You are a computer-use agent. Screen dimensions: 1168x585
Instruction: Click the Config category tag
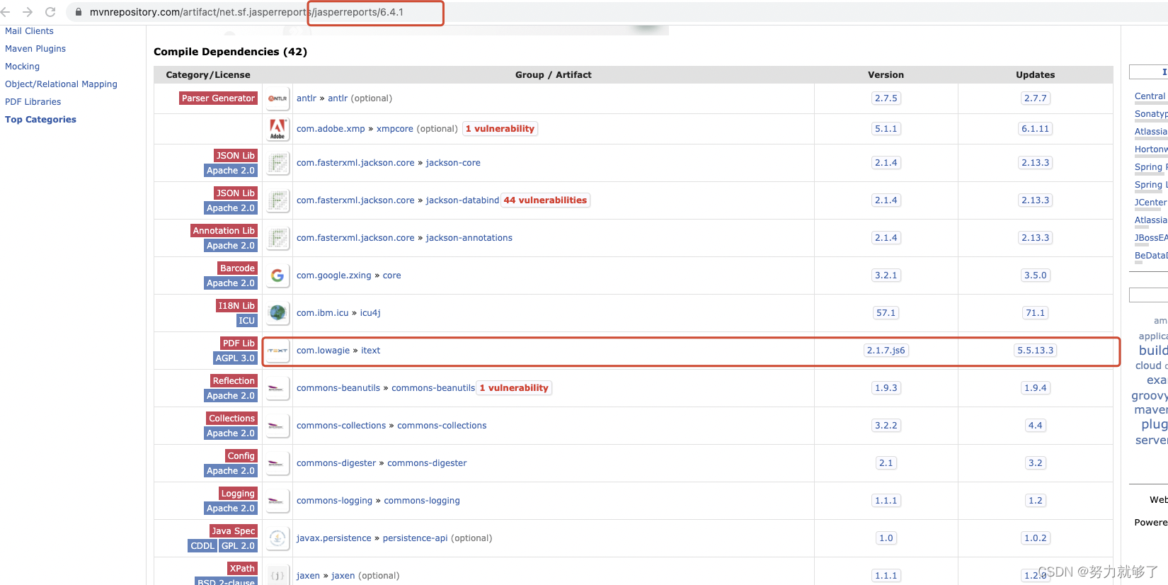pos(241,456)
